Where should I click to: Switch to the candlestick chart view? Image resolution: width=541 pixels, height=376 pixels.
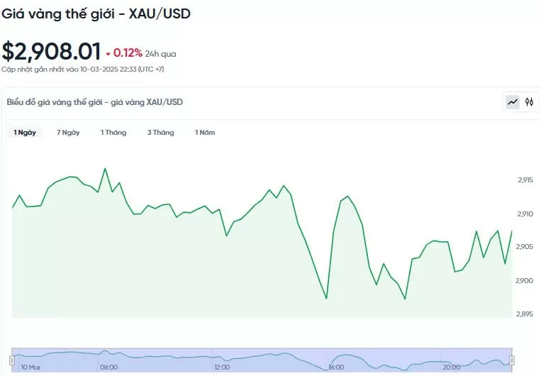click(529, 102)
